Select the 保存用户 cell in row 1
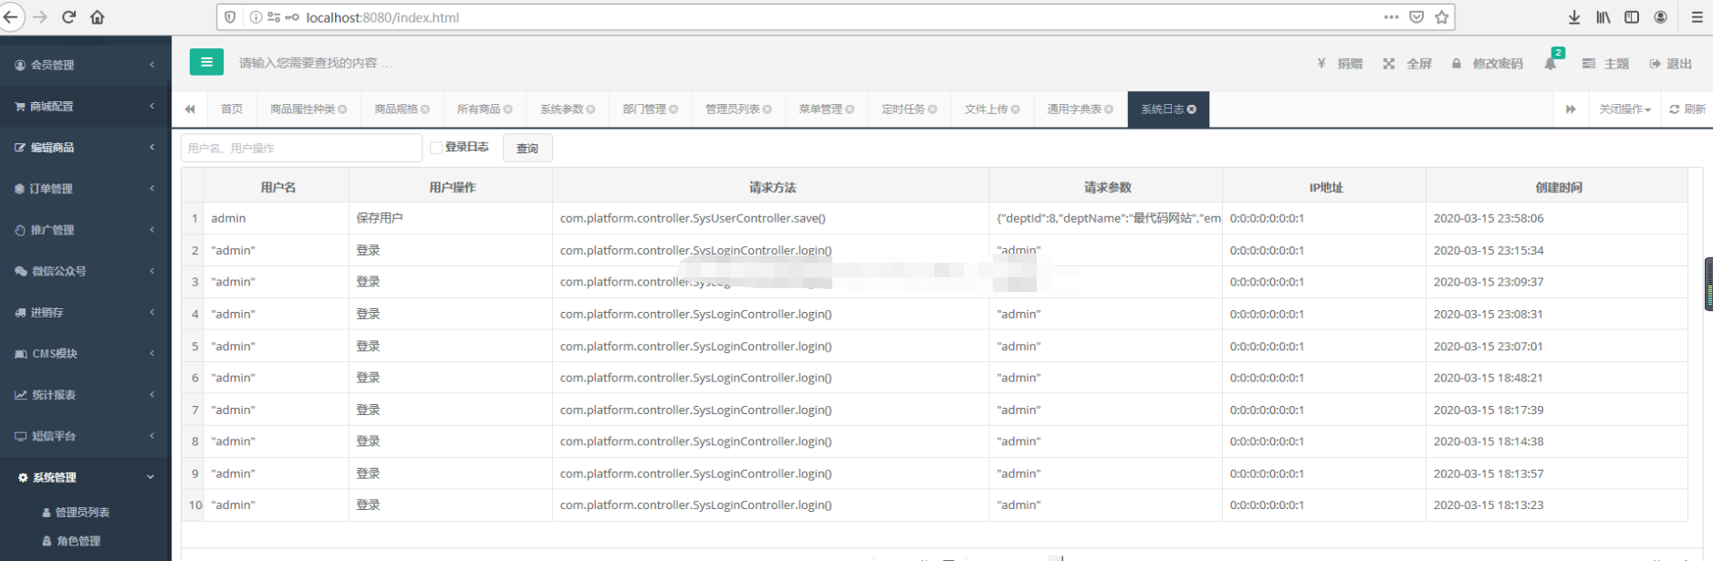Viewport: 1713px width, 561px height. tap(451, 218)
